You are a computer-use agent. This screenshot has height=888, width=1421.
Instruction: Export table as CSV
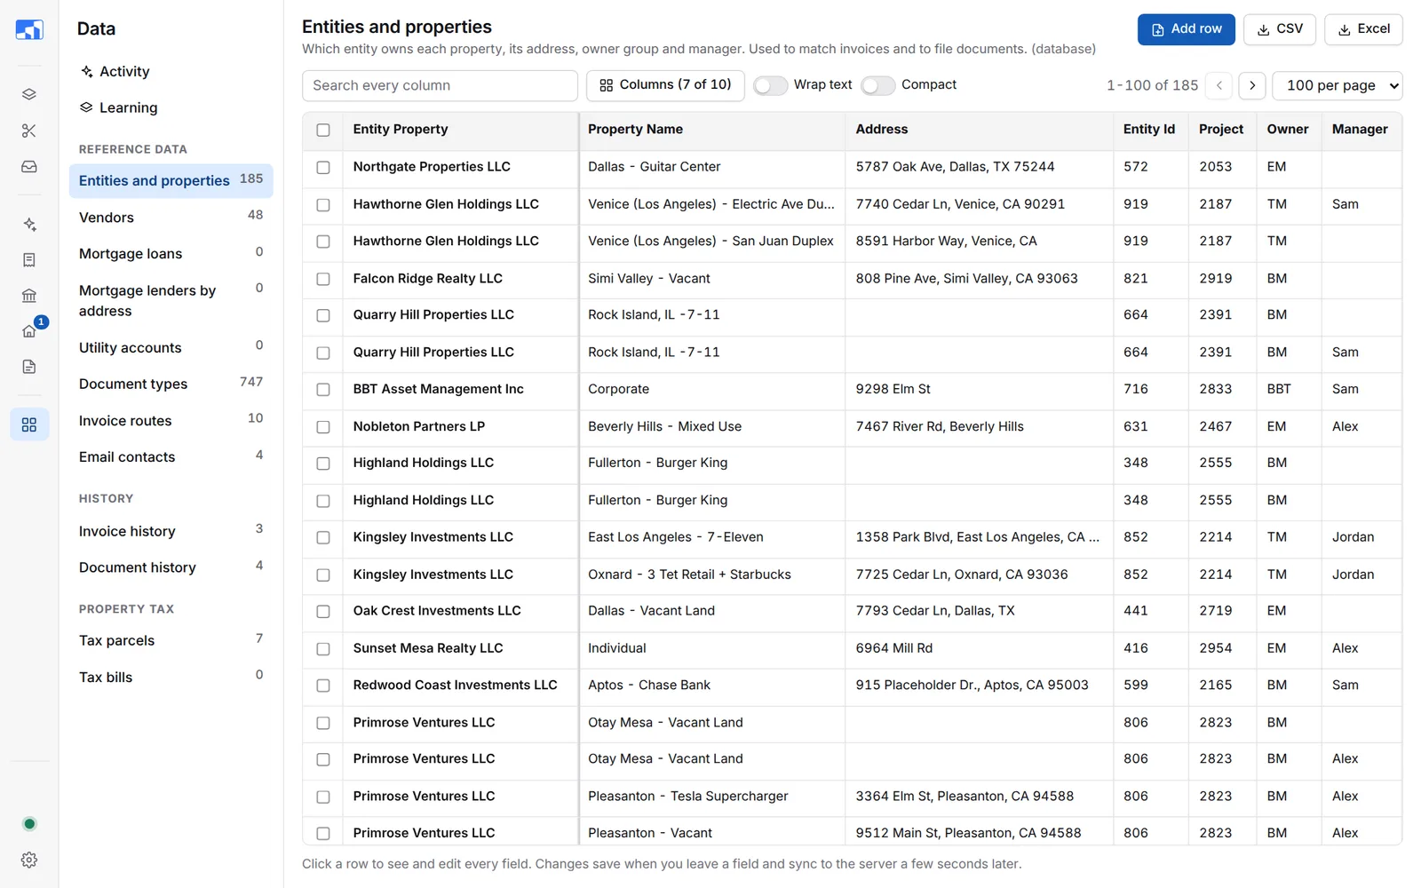[x=1280, y=29]
